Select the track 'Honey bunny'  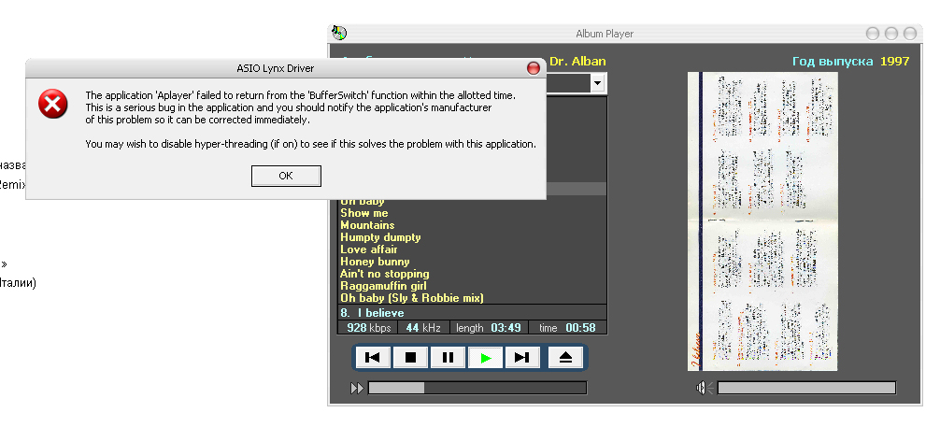pyautogui.click(x=375, y=262)
